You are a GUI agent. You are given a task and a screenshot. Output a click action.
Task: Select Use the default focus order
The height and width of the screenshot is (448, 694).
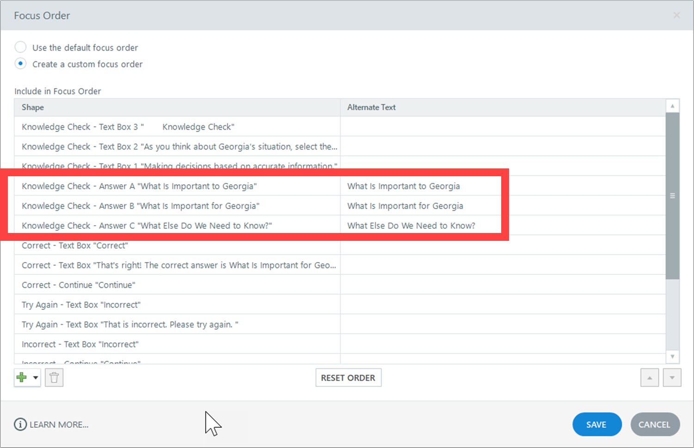pyautogui.click(x=21, y=47)
